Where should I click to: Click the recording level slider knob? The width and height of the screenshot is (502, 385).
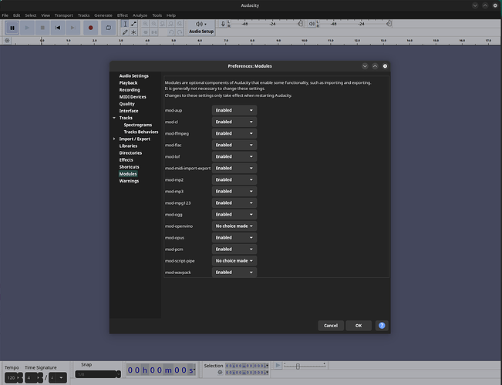pos(300,24)
